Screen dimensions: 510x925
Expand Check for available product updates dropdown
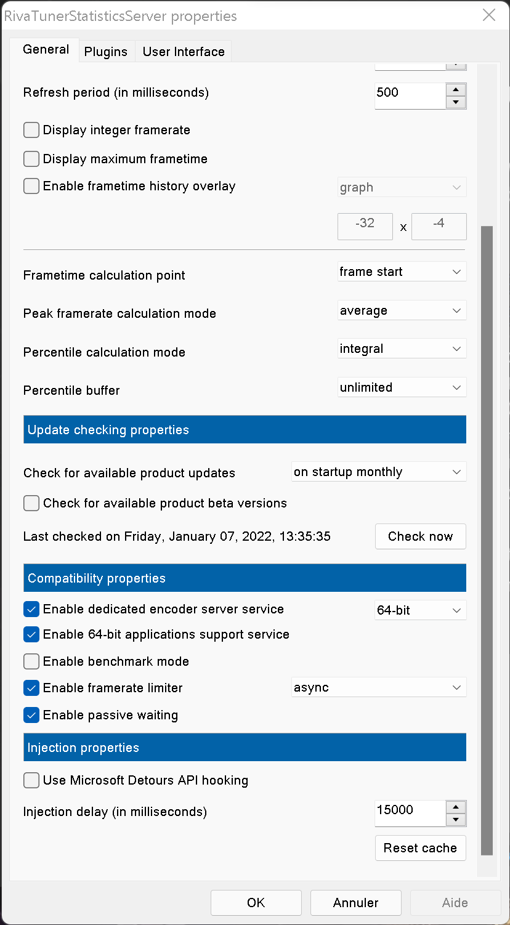click(378, 472)
